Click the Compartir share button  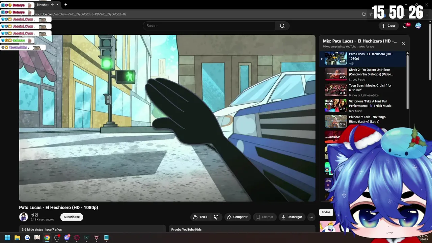pos(237,217)
